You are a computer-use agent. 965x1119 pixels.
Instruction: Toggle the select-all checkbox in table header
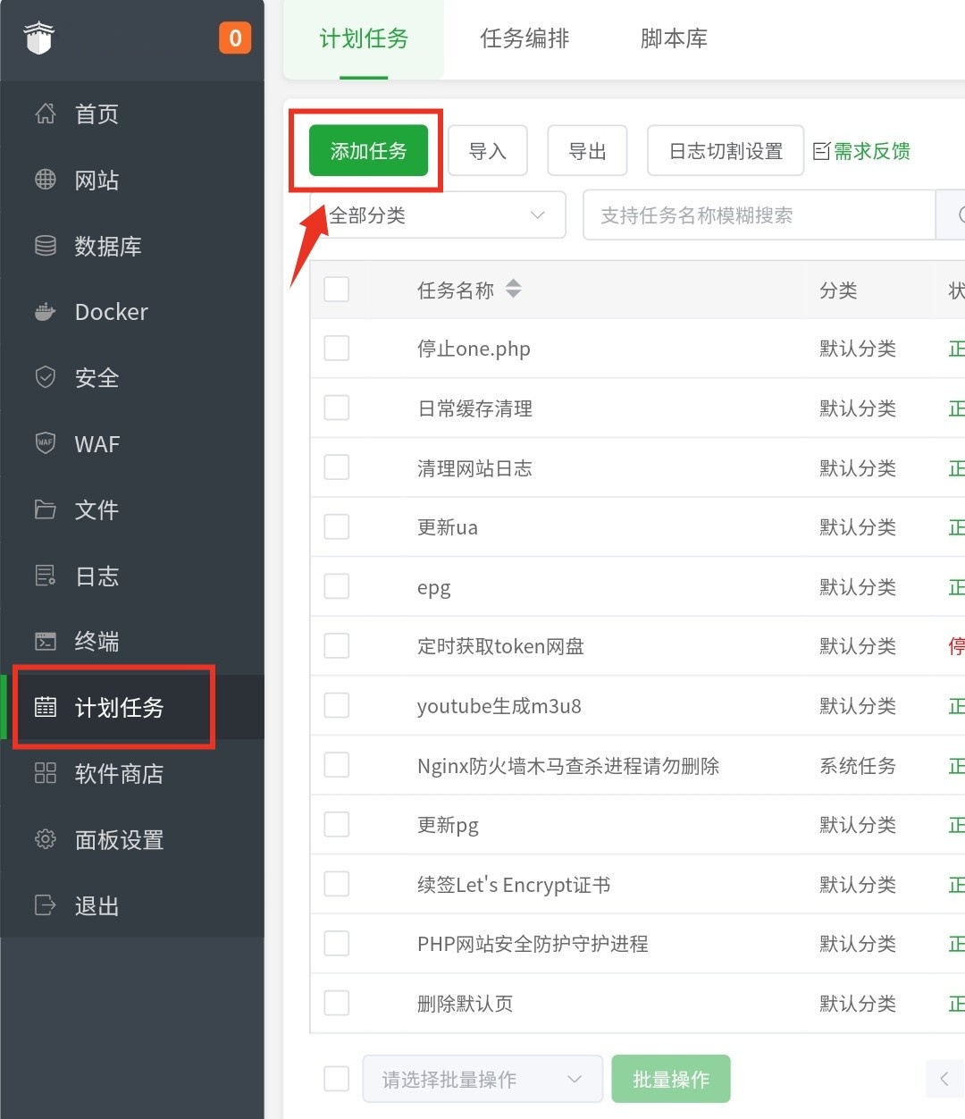337,289
